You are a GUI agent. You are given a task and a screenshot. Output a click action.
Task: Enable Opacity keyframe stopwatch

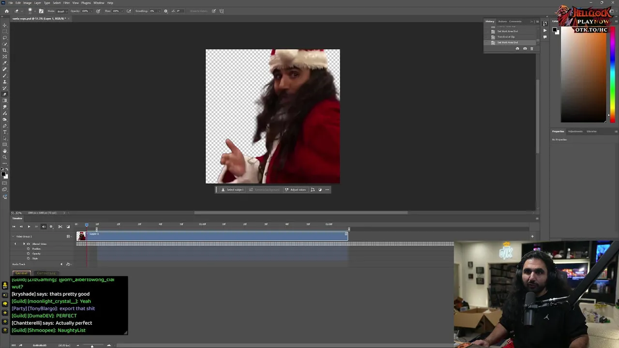pos(29,254)
